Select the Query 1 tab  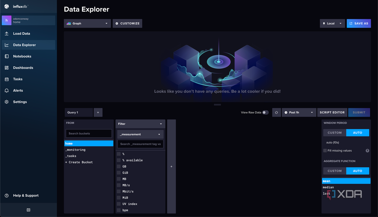coord(79,112)
